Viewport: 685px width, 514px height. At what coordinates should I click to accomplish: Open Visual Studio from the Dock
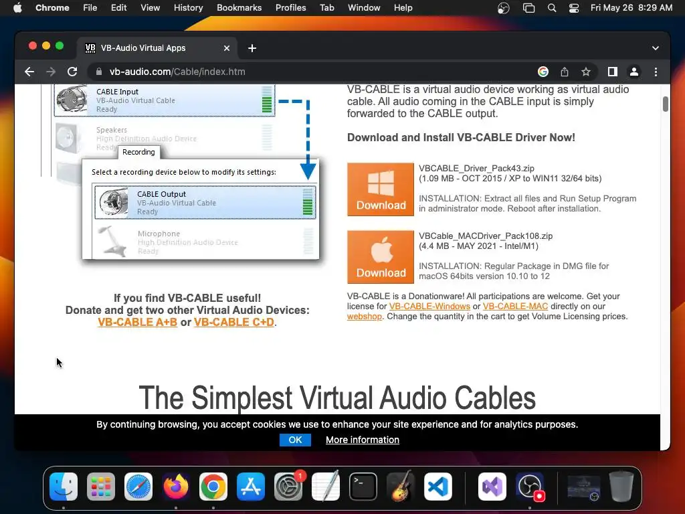tap(492, 487)
